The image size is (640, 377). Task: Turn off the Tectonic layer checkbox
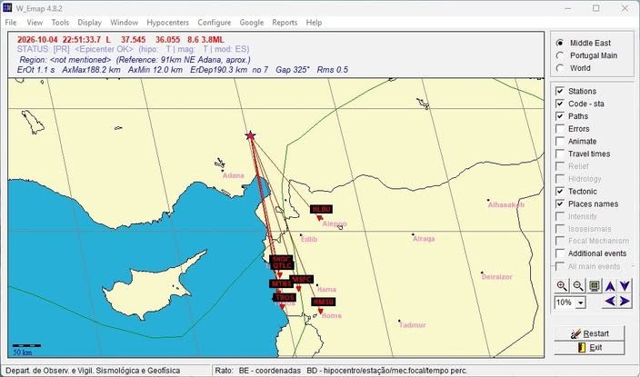coord(560,192)
